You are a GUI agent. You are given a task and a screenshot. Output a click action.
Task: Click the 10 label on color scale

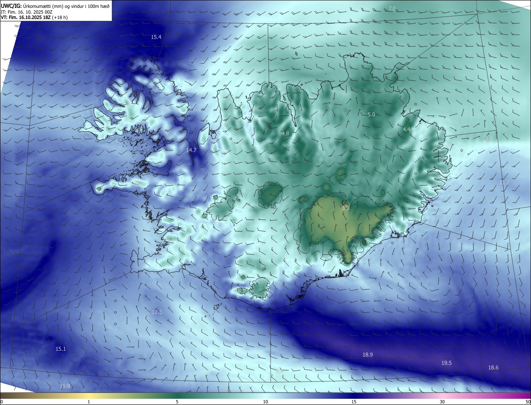[x=265, y=402]
